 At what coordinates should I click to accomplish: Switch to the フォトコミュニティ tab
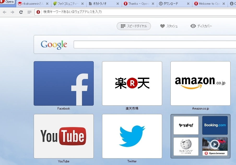coord(69,4)
